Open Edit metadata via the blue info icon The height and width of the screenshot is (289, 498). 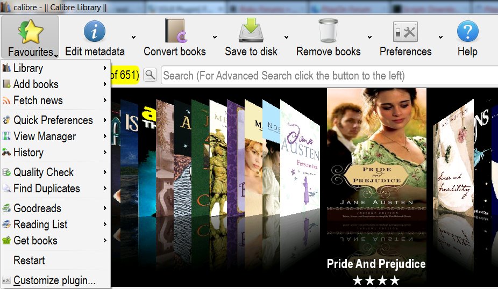(x=95, y=31)
